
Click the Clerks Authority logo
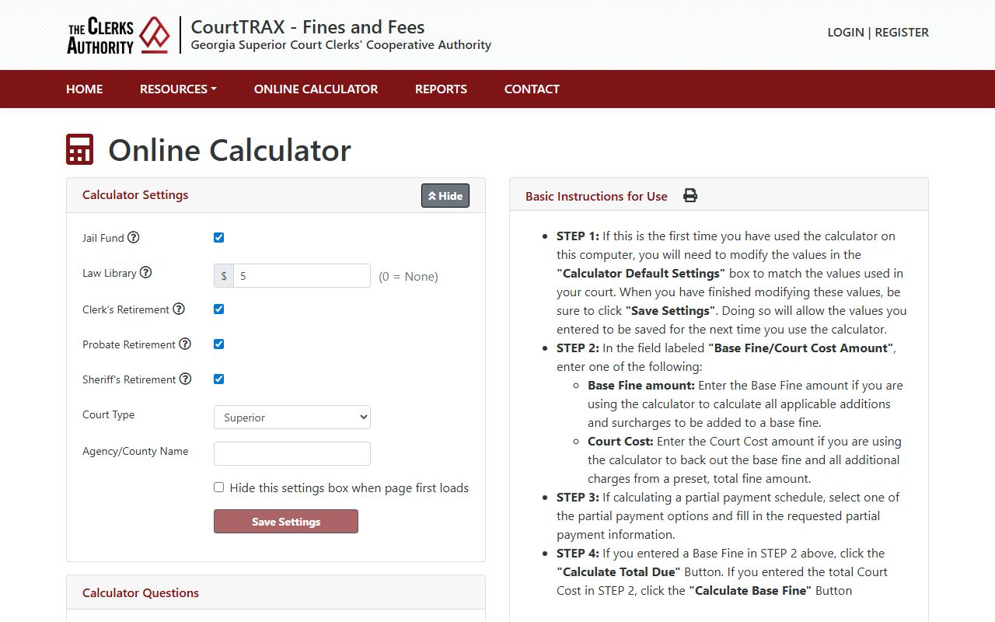click(119, 35)
